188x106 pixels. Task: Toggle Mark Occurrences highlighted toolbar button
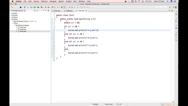pyautogui.click(x=64, y=7)
